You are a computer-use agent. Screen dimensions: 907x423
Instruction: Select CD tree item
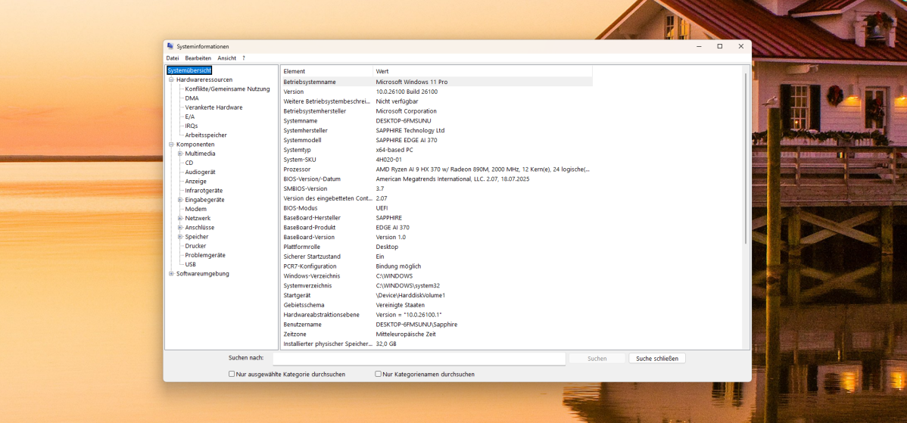click(189, 163)
